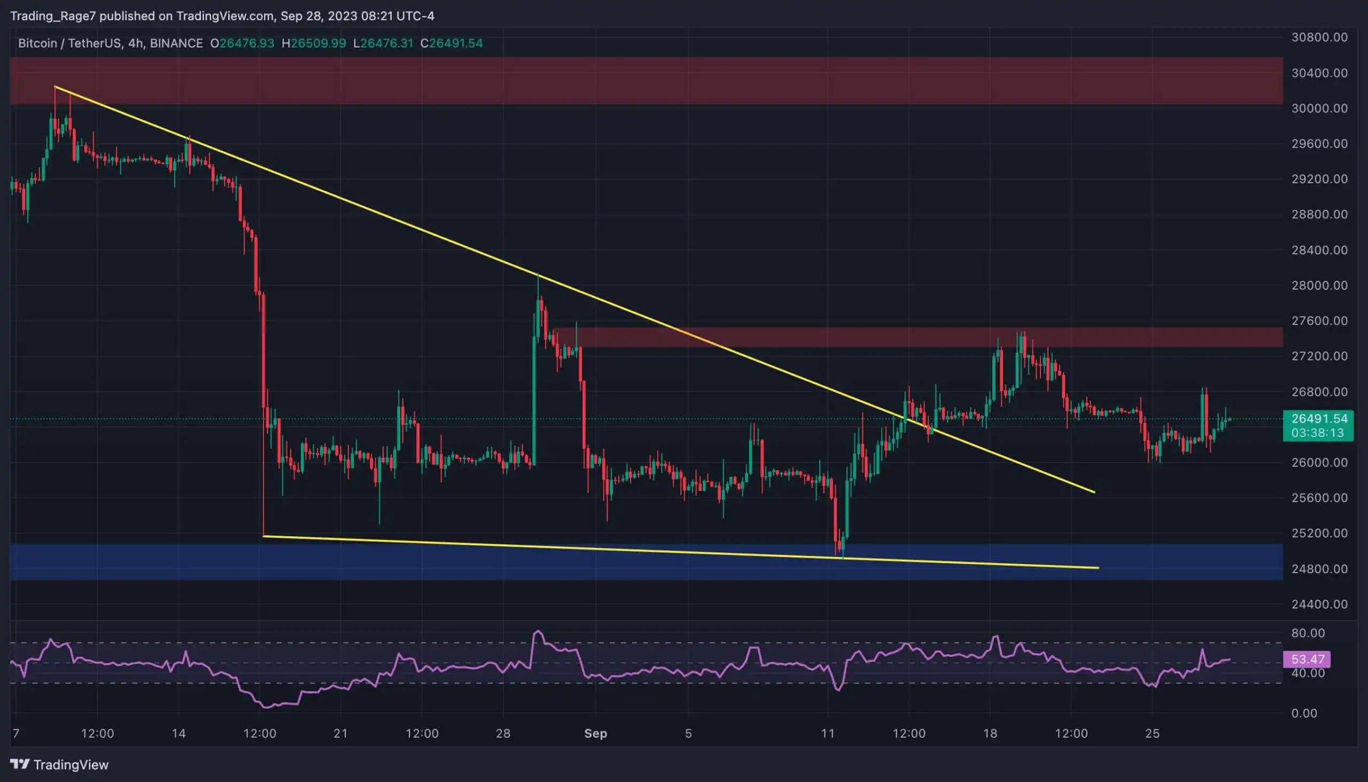Click the 24400.00 price axis label
Image resolution: width=1368 pixels, height=782 pixels.
tap(1319, 604)
